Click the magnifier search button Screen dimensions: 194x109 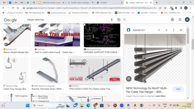(x=125, y=20)
